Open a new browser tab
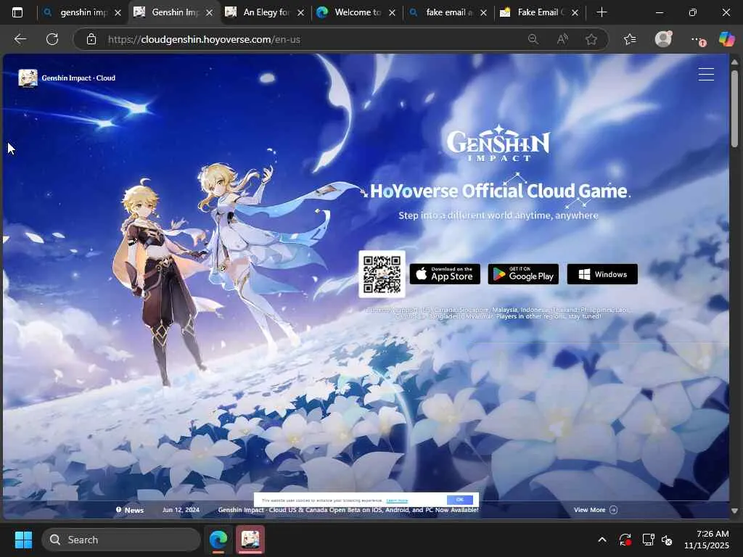Image resolution: width=743 pixels, height=557 pixels. click(602, 12)
